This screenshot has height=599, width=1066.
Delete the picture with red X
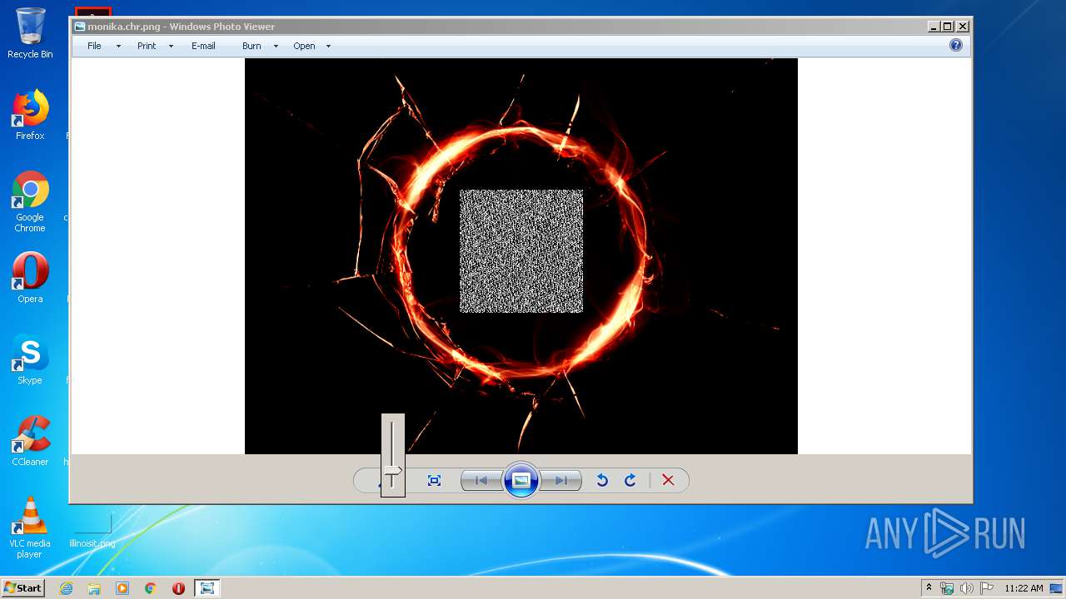tap(668, 480)
